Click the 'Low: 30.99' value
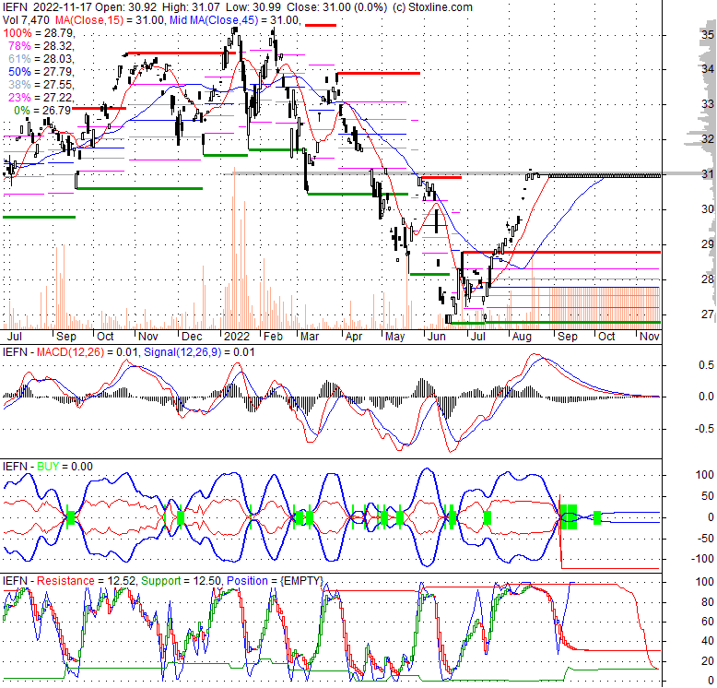 (253, 7)
